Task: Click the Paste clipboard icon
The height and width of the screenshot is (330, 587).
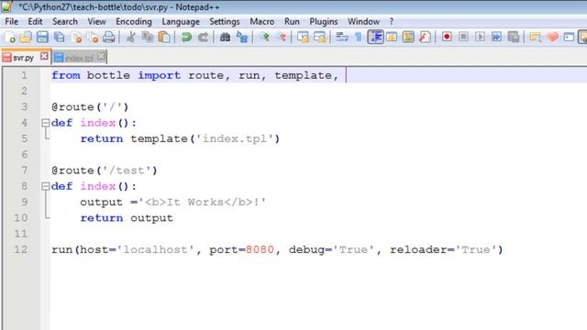Action: pyautogui.click(x=164, y=37)
